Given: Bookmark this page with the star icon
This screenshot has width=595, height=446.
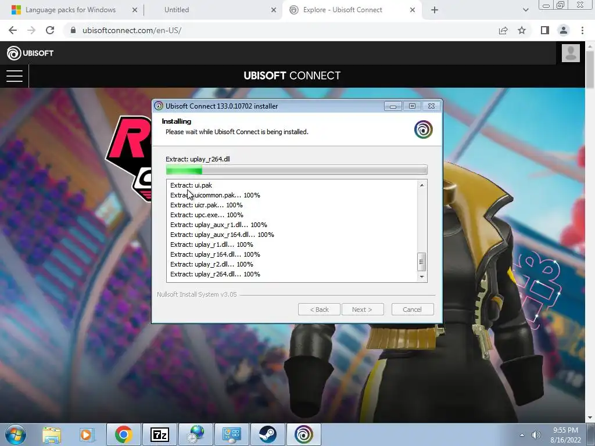Looking at the screenshot, I should click(x=522, y=30).
